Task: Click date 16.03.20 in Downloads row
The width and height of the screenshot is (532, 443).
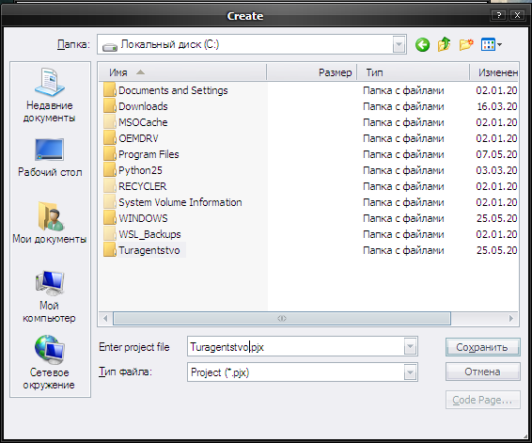Action: [497, 106]
